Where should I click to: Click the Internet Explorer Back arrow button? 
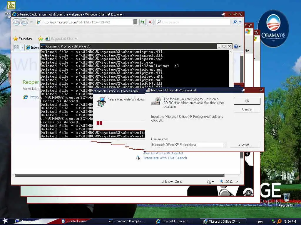point(16,22)
